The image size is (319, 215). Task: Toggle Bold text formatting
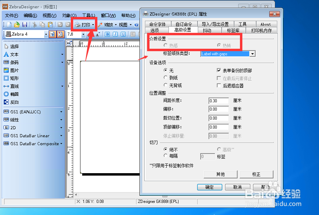pyautogui.click(x=107, y=34)
